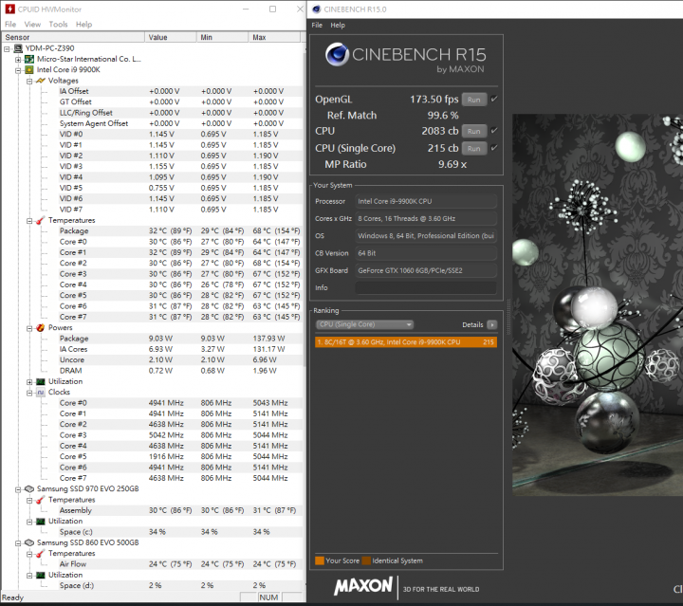Viewport: 683px width, 606px height.
Task: Click the YDM-PC-Z390 computer icon
Action: click(x=18, y=48)
